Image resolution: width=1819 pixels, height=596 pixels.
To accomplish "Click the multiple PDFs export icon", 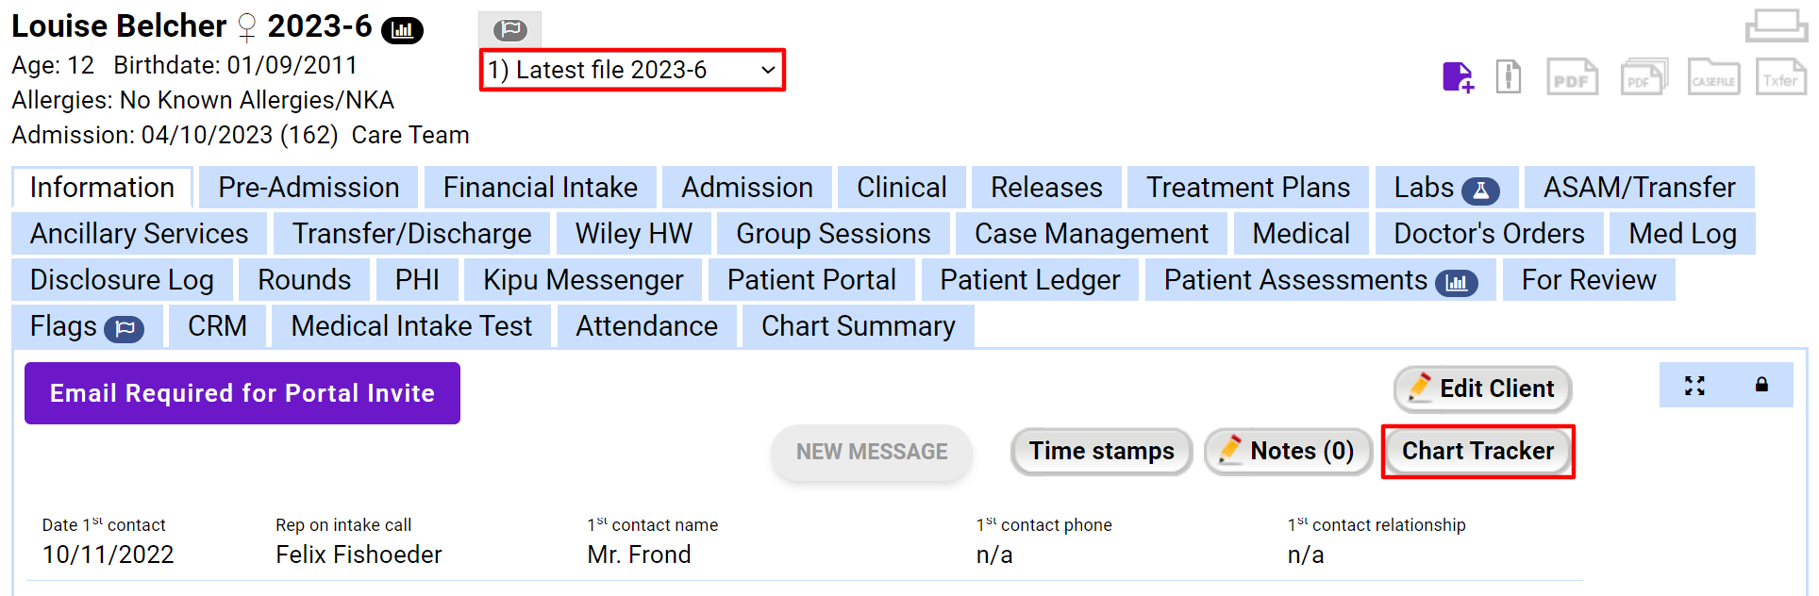I will (x=1644, y=77).
